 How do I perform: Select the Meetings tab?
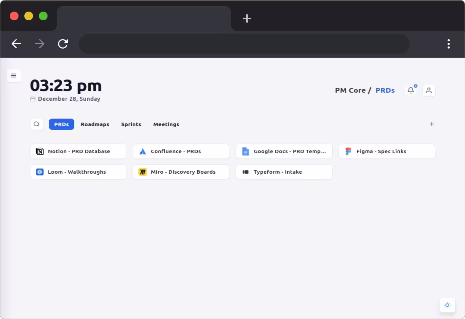[166, 124]
